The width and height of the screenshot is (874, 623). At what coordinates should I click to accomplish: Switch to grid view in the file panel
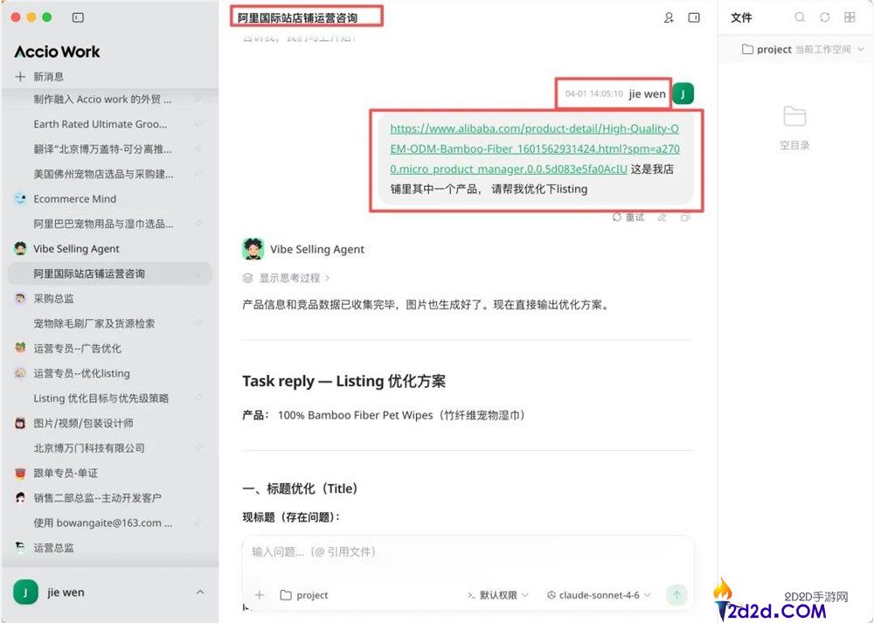[849, 17]
